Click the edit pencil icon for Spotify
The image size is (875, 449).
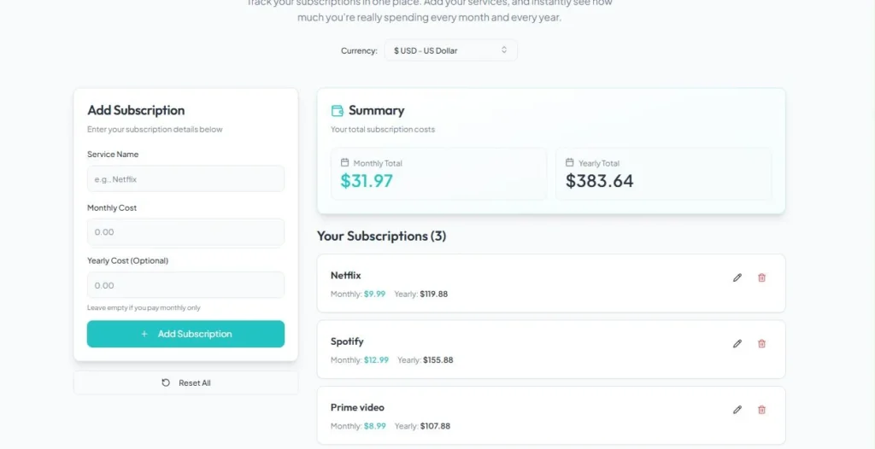click(x=737, y=343)
